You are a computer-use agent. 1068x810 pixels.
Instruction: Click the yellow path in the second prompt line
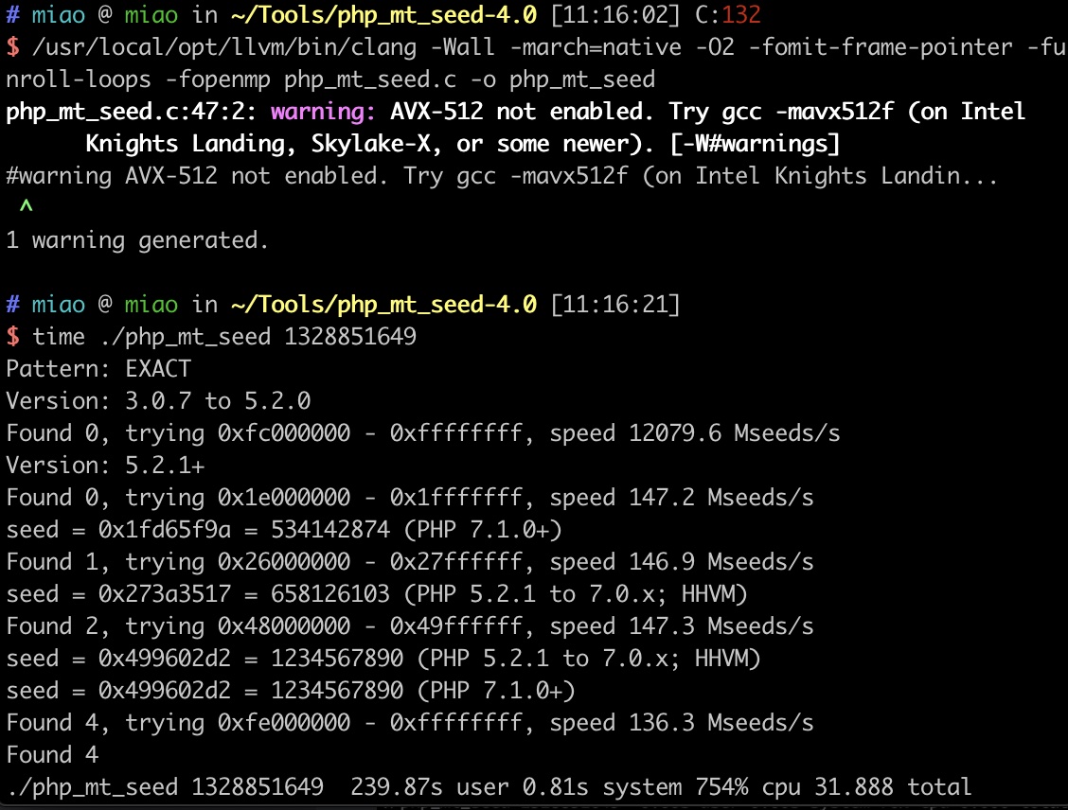[383, 305]
